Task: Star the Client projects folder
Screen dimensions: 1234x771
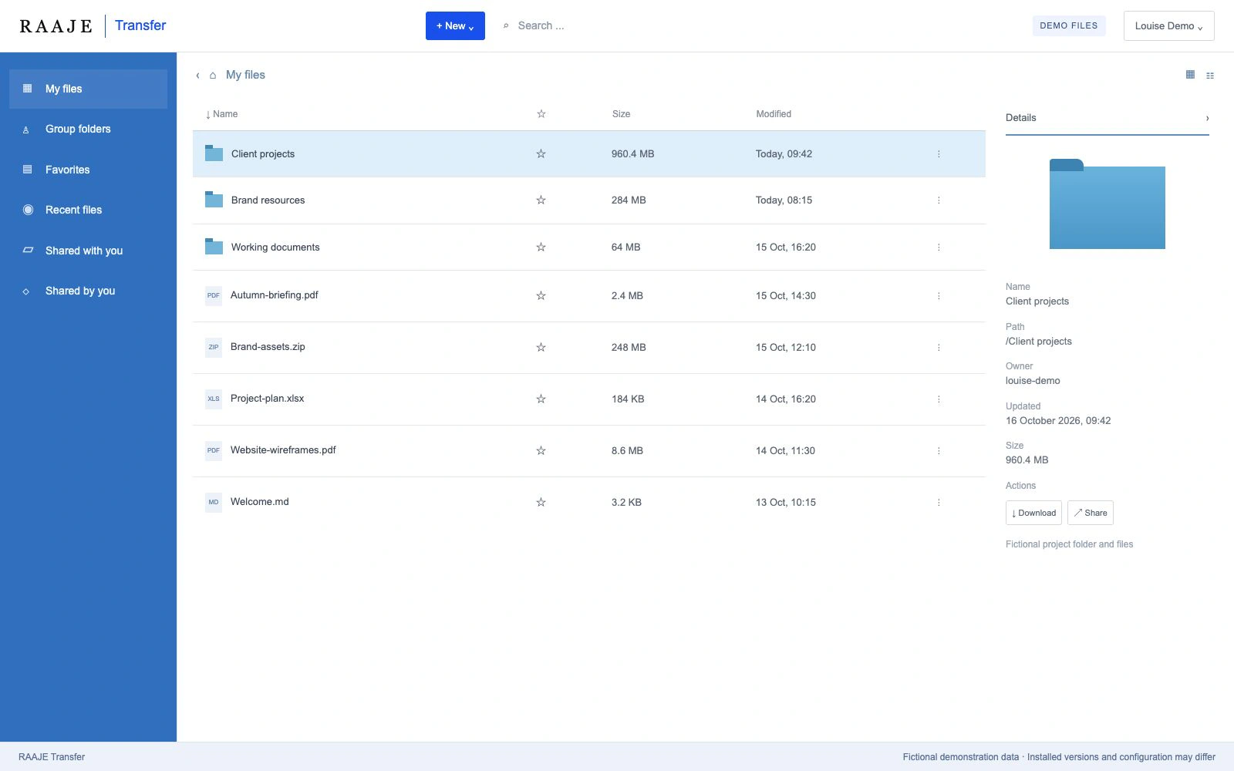Action: click(x=541, y=154)
